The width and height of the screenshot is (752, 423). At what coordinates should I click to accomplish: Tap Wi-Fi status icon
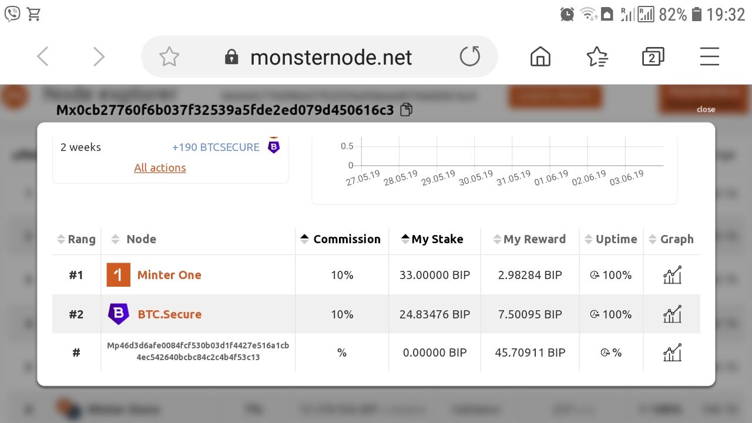(587, 14)
